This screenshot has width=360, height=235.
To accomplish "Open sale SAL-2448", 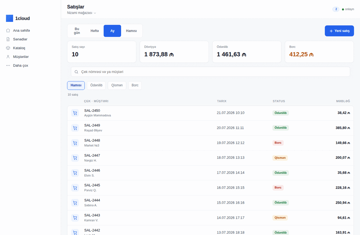I will tap(210, 143).
